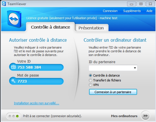Image resolution: width=156 pixels, height=122 pixels.
Task: Open Installation accès non surveillé link
Action: [x=37, y=103]
